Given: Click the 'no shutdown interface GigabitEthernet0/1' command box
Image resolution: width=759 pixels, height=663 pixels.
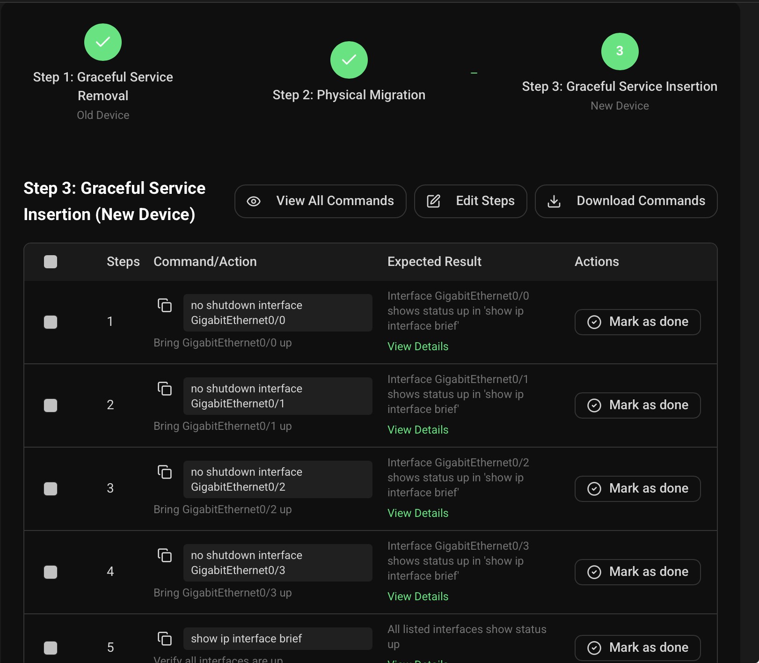Looking at the screenshot, I should [278, 396].
